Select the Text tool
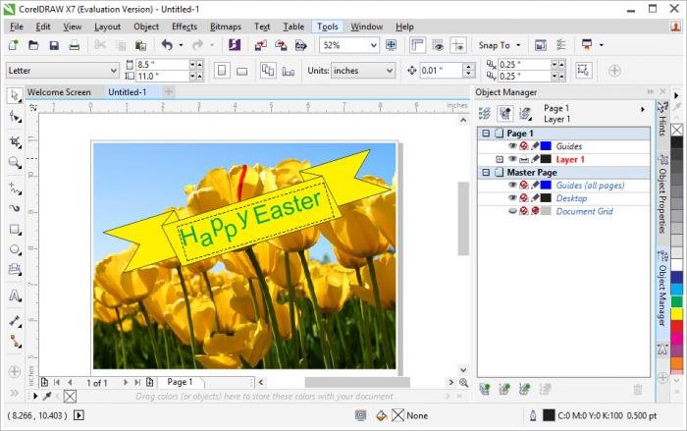The image size is (687, 431). pos(15,296)
